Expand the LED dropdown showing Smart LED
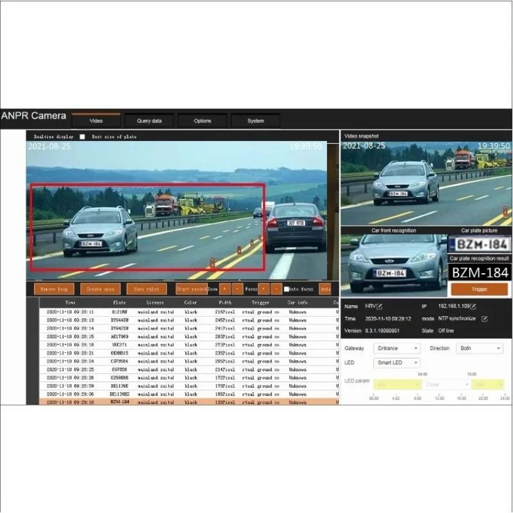 (x=397, y=363)
